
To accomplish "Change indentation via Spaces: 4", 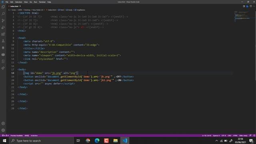I will click(216, 136).
